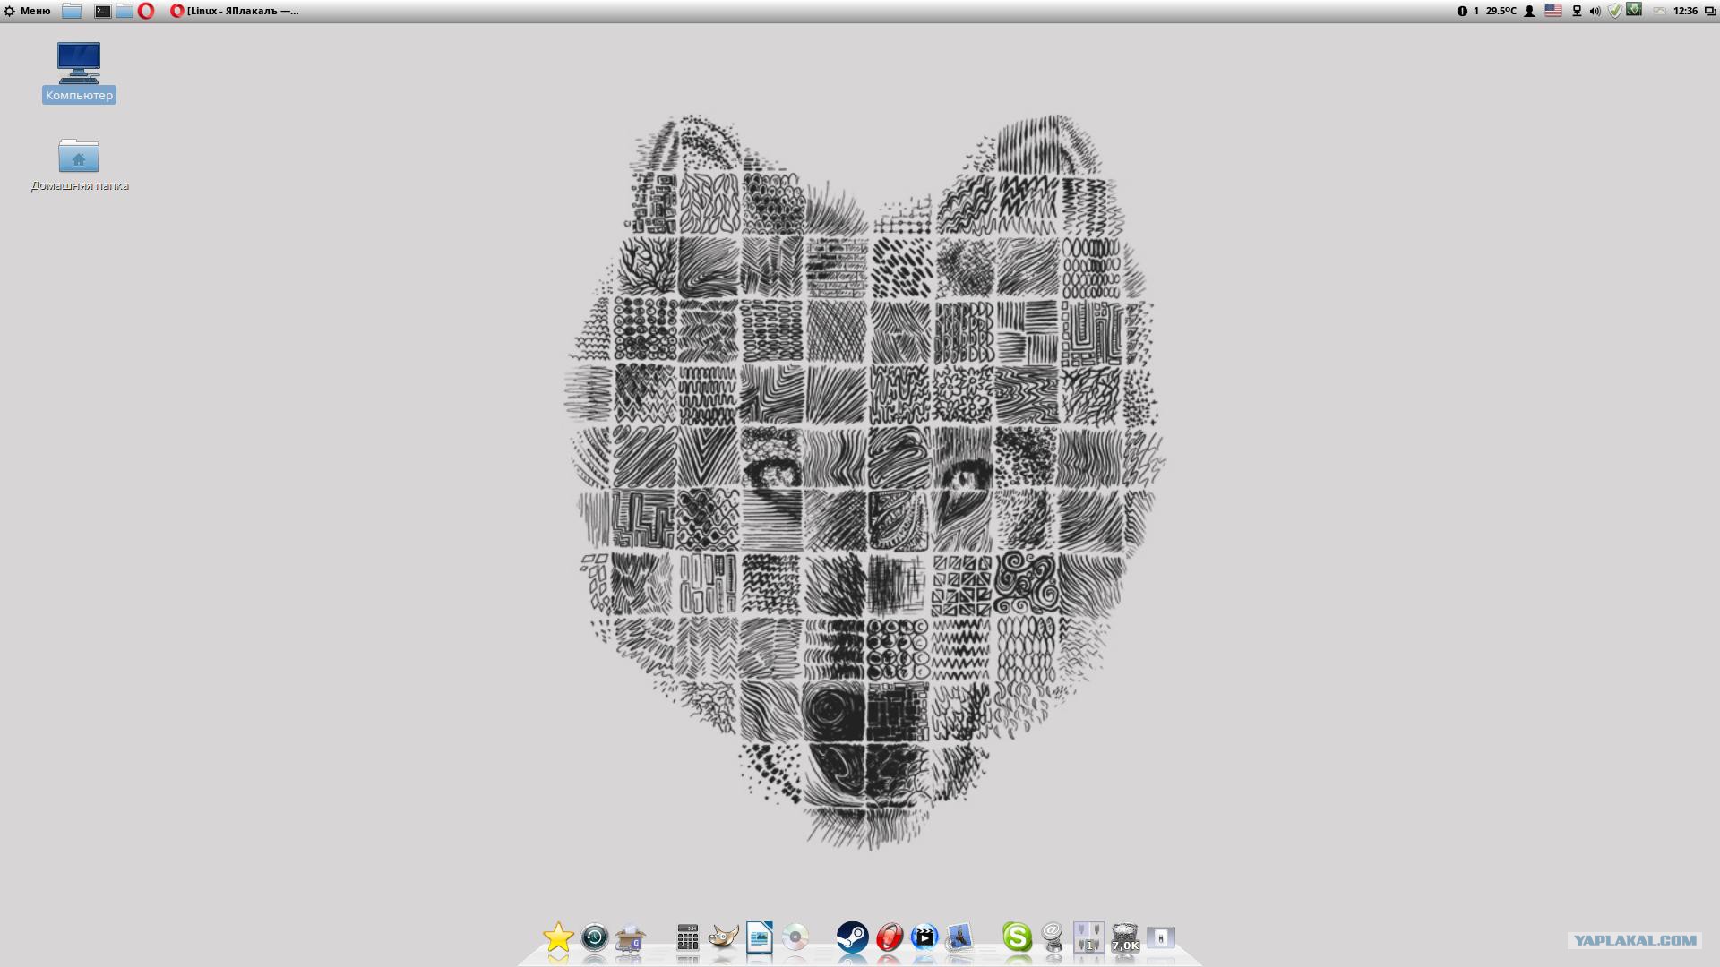1720x967 pixels.
Task: Open the folder launcher next to the terminal icon
Action: click(x=125, y=11)
